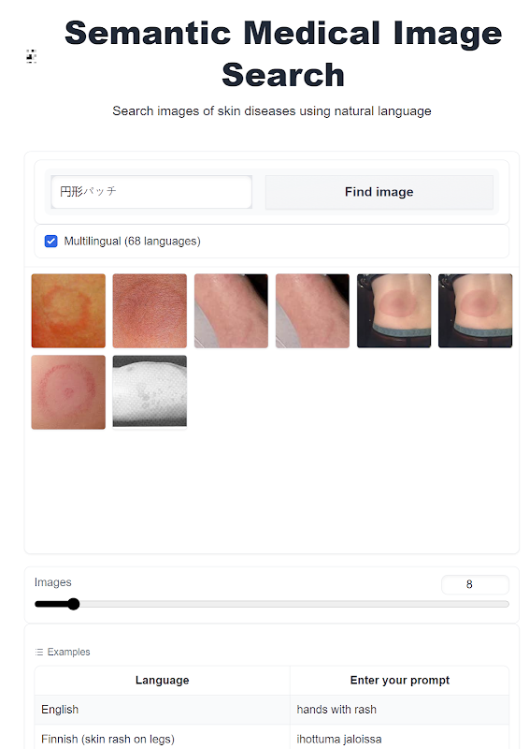Screen dimensions: 529x749
Task: Open the fifth thumbnail showing a back rash
Action: point(394,311)
